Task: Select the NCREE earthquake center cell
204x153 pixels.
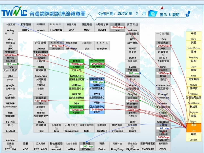Action: click(x=76, y=91)
